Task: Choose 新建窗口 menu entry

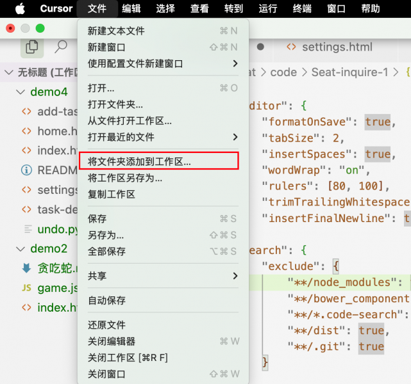Action: tap(163, 47)
